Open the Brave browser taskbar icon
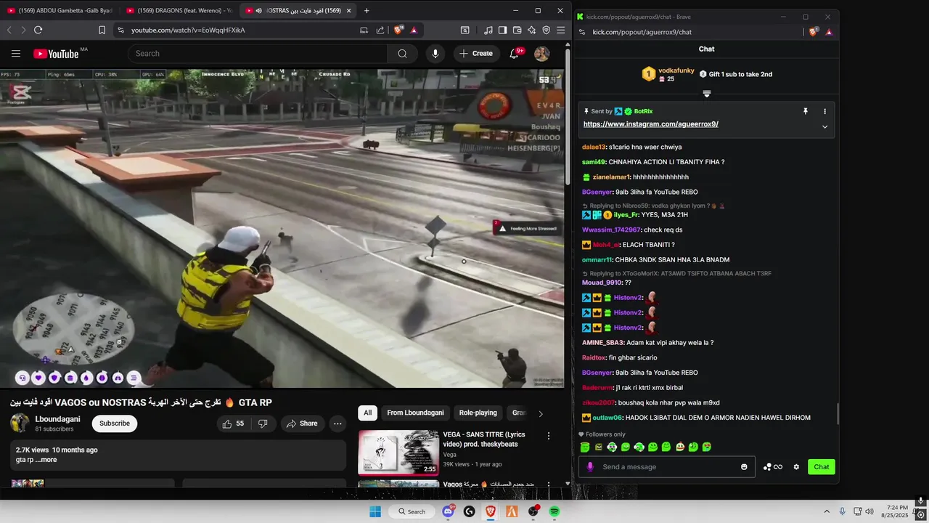The width and height of the screenshot is (929, 523). (491, 511)
